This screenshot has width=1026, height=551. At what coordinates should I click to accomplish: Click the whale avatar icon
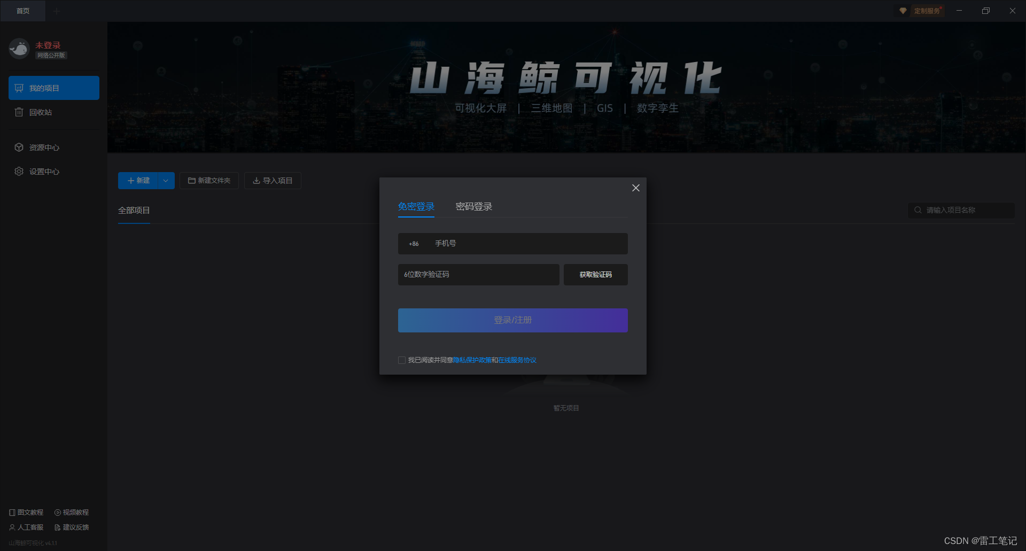tap(19, 49)
